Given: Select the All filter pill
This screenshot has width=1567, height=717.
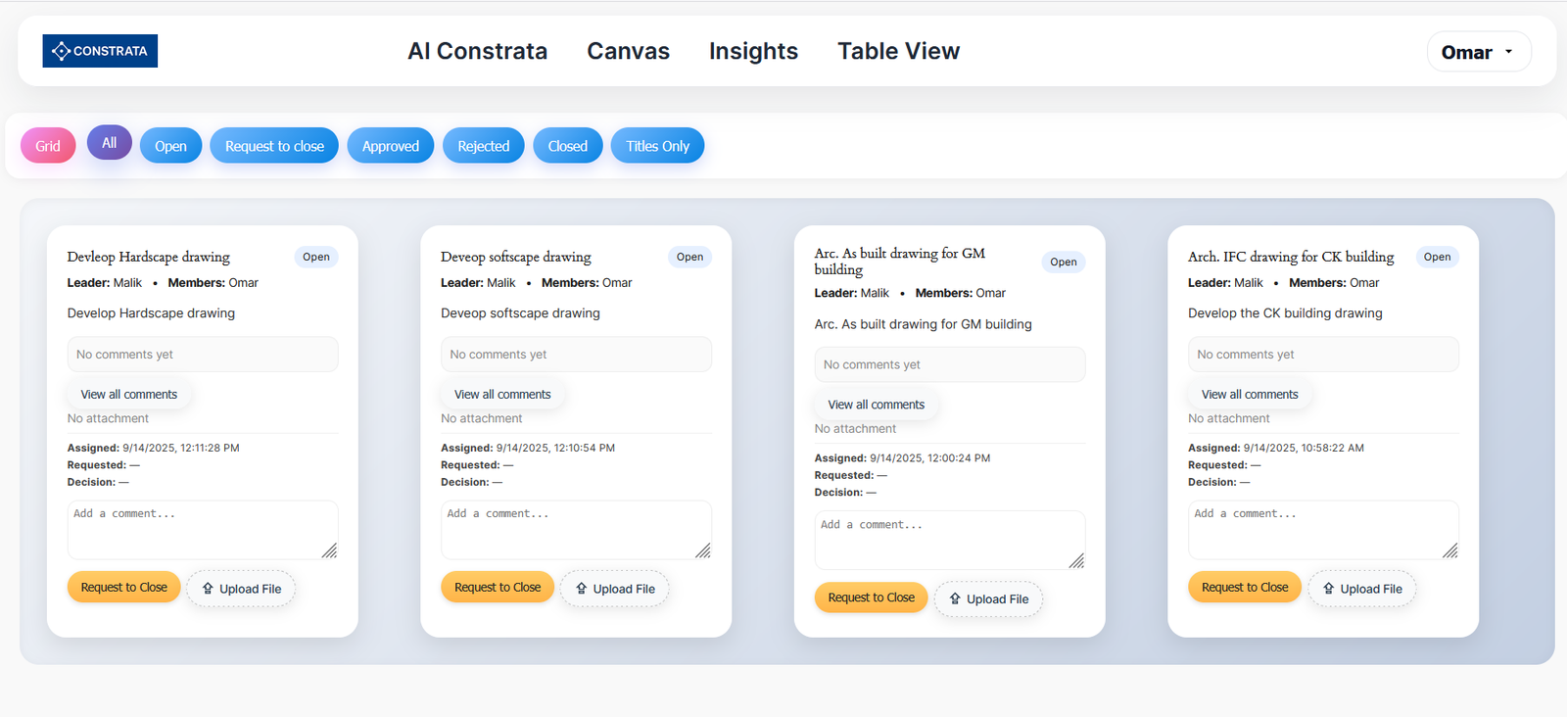Looking at the screenshot, I should point(110,143).
